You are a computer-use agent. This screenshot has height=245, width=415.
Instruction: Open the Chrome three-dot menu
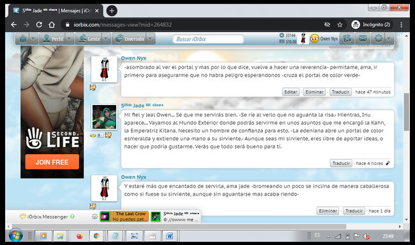tap(402, 25)
